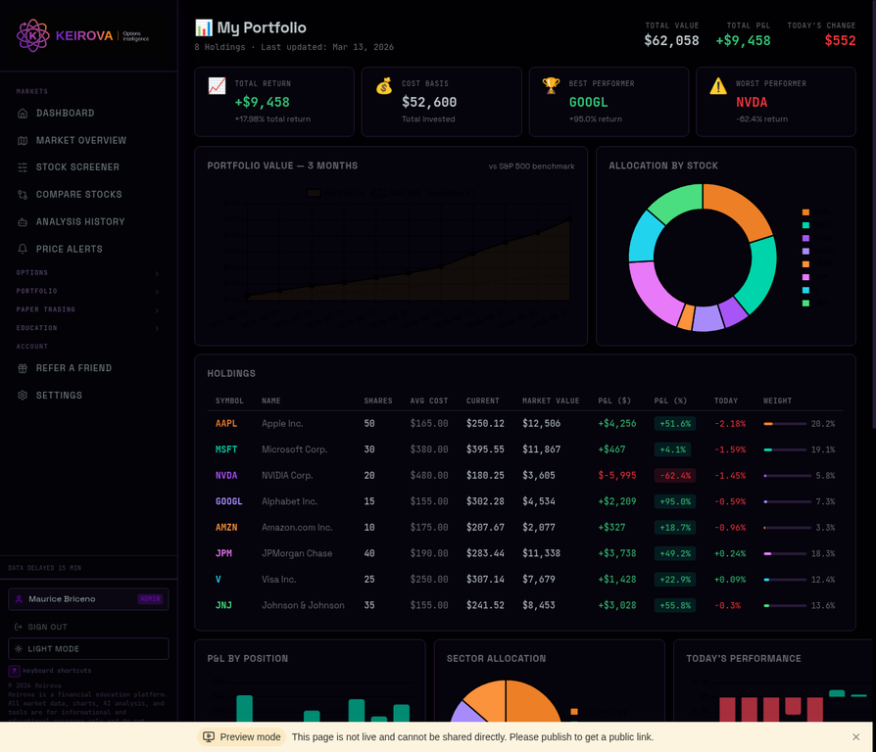Click the keyboard shortcuts question-mark icon
The image size is (876, 752).
pos(14,671)
